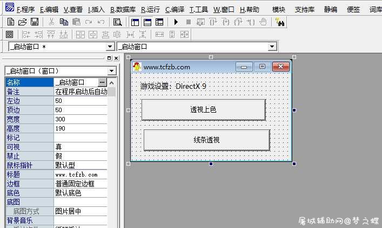Click the center vertically in window icon
Image resolution: width=382 pixels, height=228 pixels.
tap(92, 35)
